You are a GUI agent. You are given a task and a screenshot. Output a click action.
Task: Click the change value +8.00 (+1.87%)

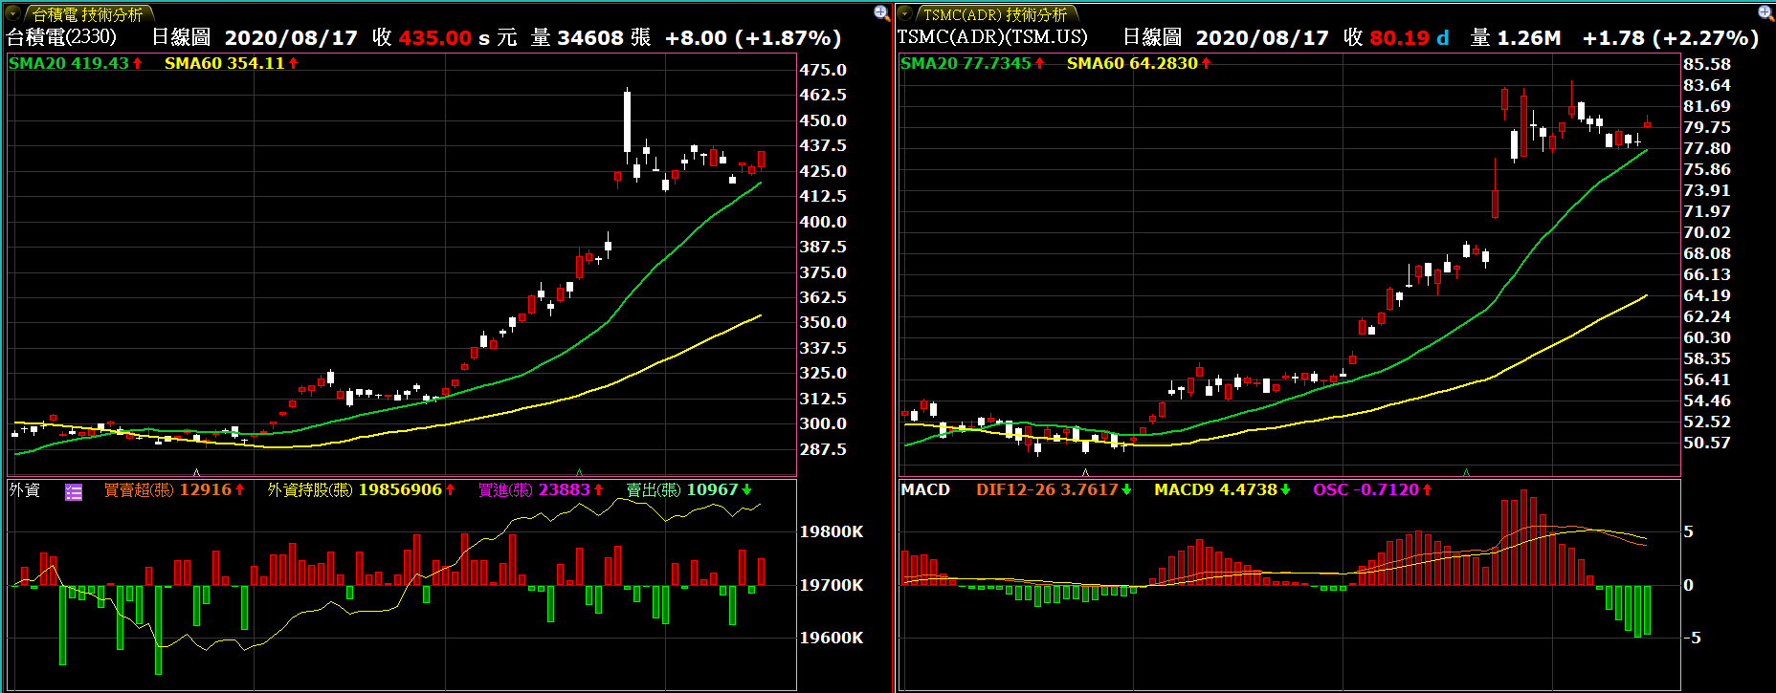[753, 38]
